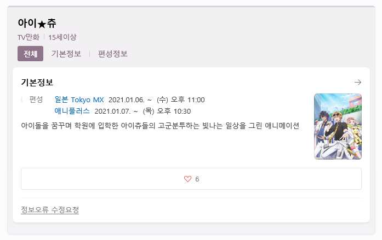382x240 pixels.
Task: Click the heart like icon
Action: coord(187,179)
